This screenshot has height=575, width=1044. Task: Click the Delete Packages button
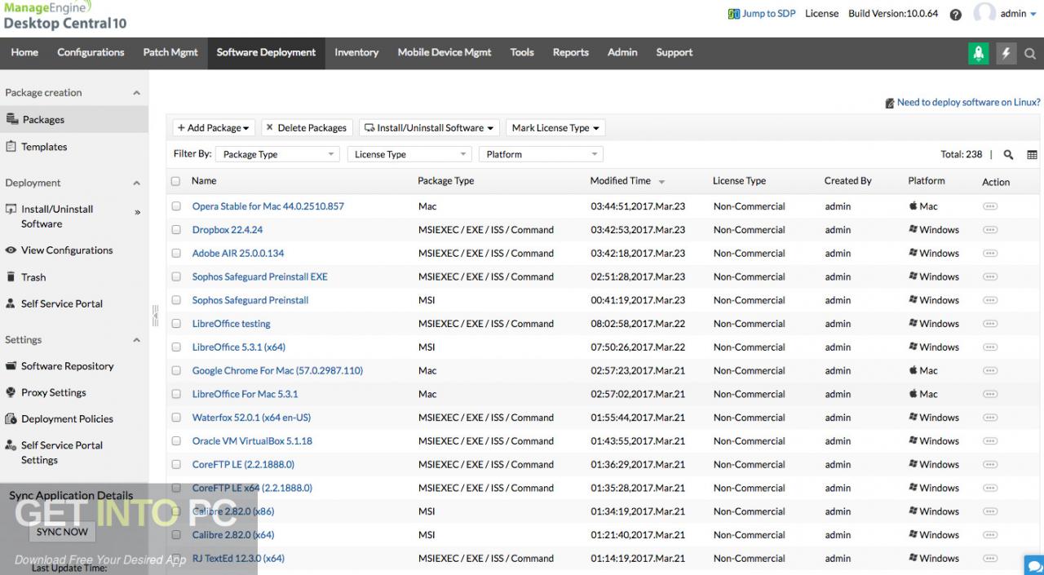coord(307,128)
